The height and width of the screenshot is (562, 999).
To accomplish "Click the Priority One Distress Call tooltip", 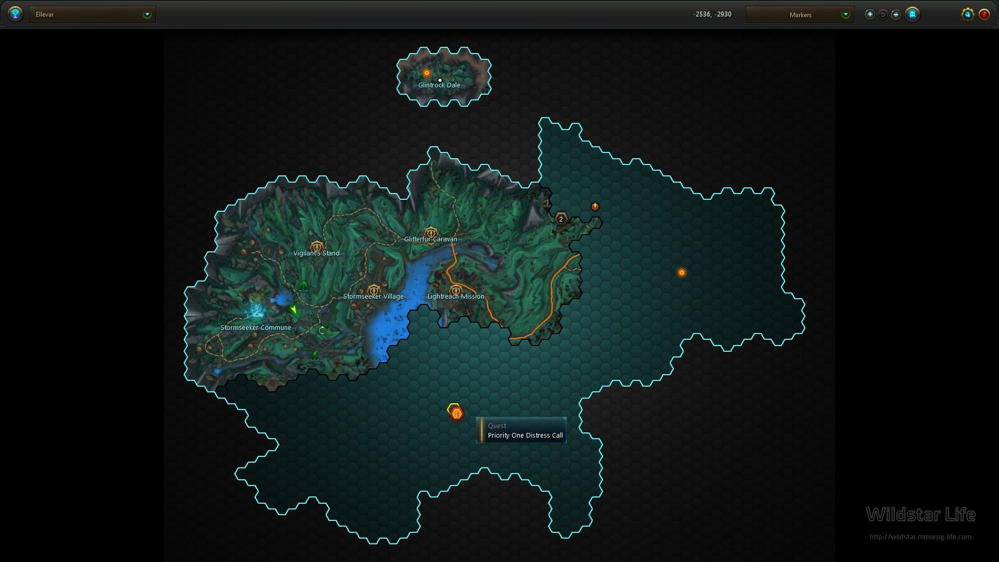I will (x=521, y=430).
